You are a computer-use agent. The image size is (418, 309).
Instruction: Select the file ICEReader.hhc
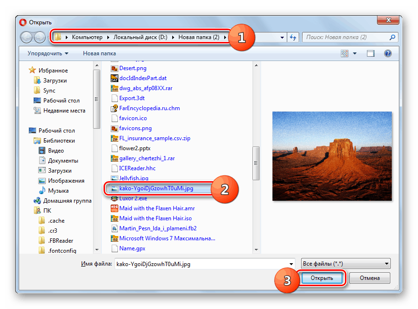[137, 168]
